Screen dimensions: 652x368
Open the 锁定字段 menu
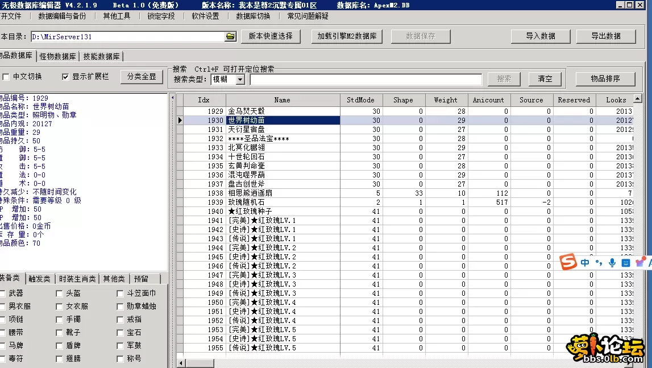tap(161, 16)
